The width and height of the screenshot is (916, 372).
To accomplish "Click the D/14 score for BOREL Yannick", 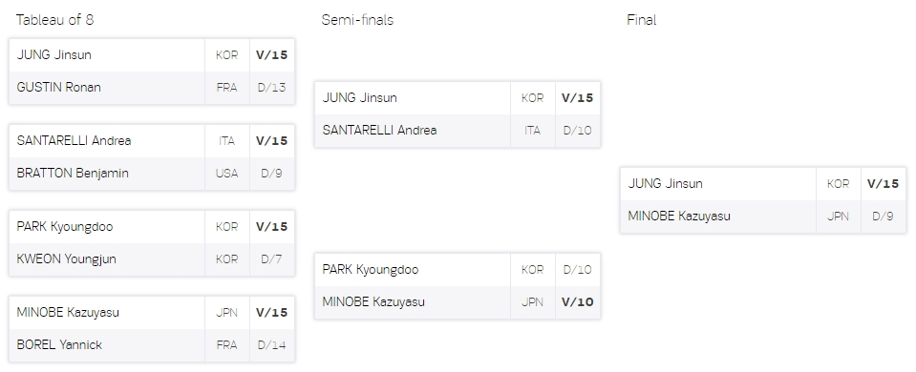I will [271, 344].
